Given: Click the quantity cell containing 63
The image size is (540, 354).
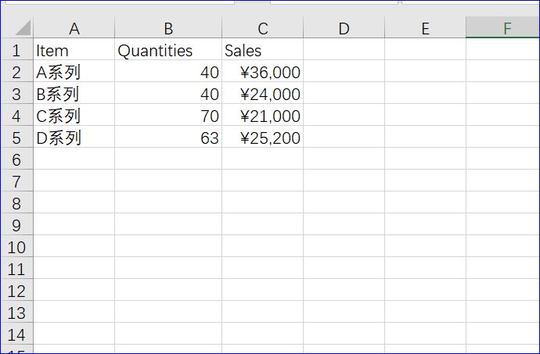Looking at the screenshot, I should click(x=168, y=138).
